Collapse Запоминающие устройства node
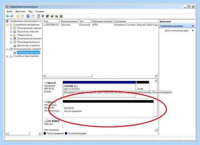 [7, 49]
